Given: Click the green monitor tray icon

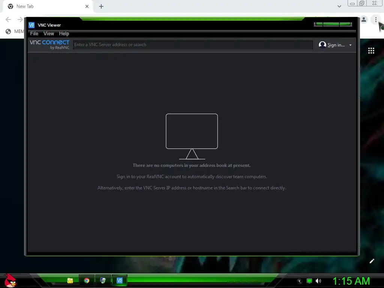Looking at the screenshot, I should coord(309,281).
